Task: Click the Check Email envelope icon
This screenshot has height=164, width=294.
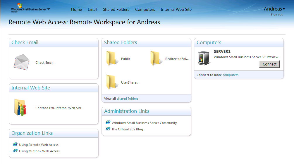Action: pyautogui.click(x=21, y=62)
